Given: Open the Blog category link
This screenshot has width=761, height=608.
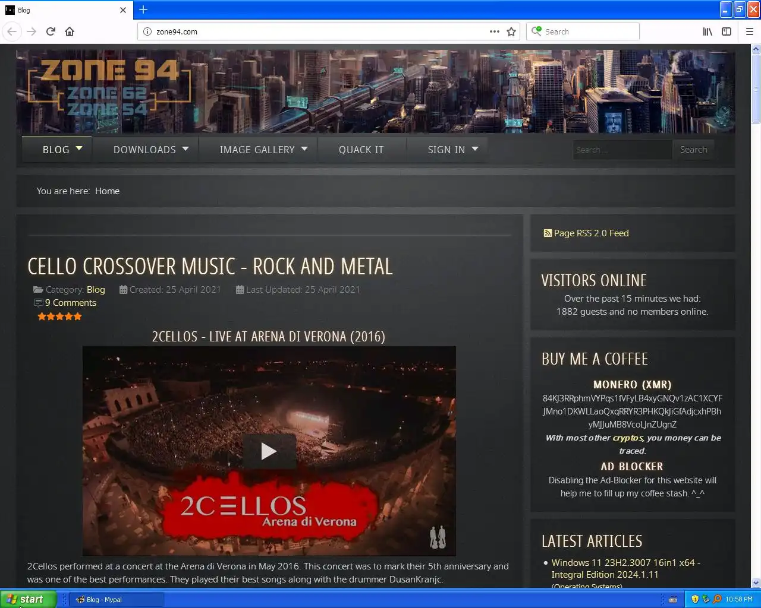Looking at the screenshot, I should point(96,290).
